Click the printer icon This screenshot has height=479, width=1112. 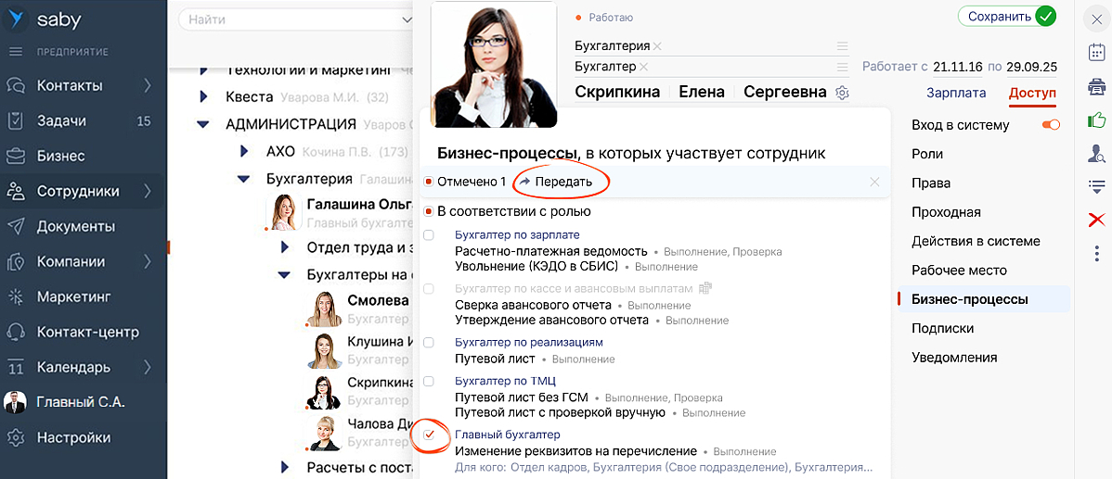[1096, 87]
